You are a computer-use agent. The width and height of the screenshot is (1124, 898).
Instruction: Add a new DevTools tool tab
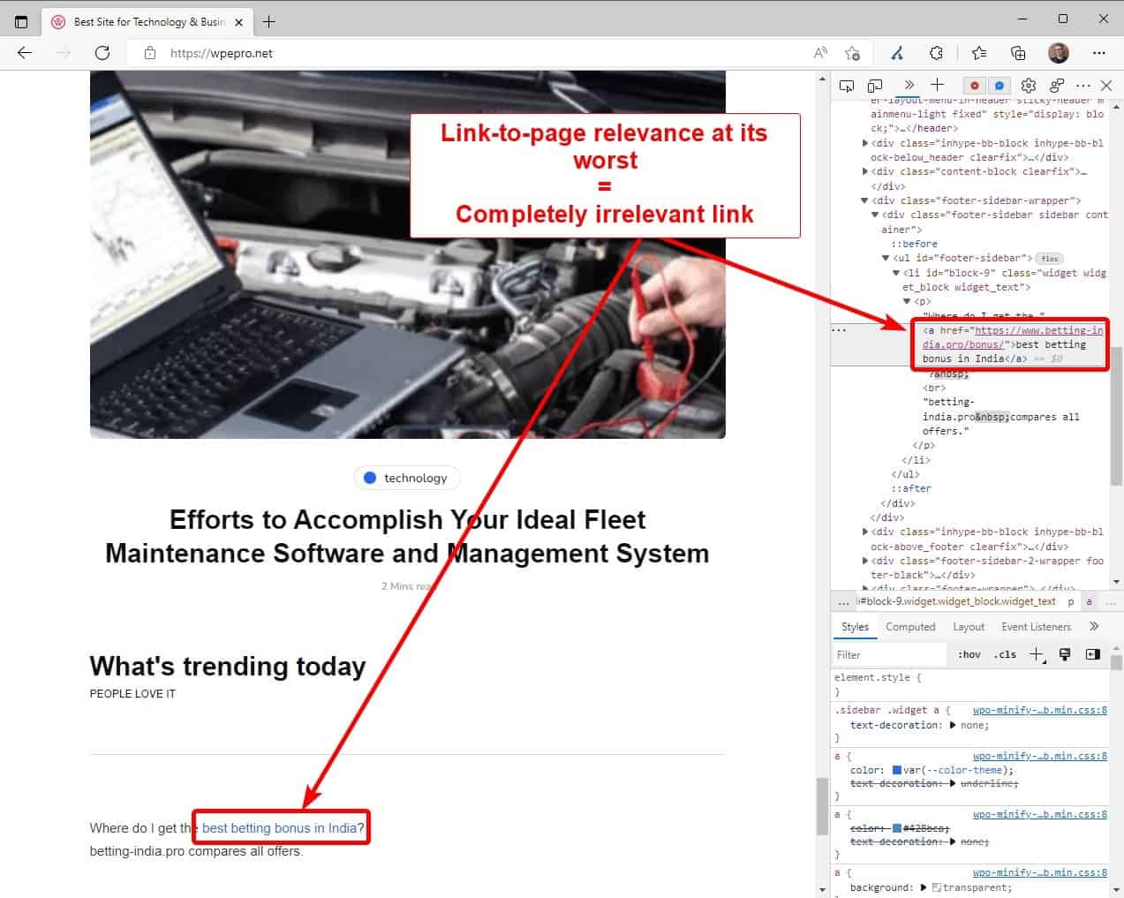click(x=937, y=85)
